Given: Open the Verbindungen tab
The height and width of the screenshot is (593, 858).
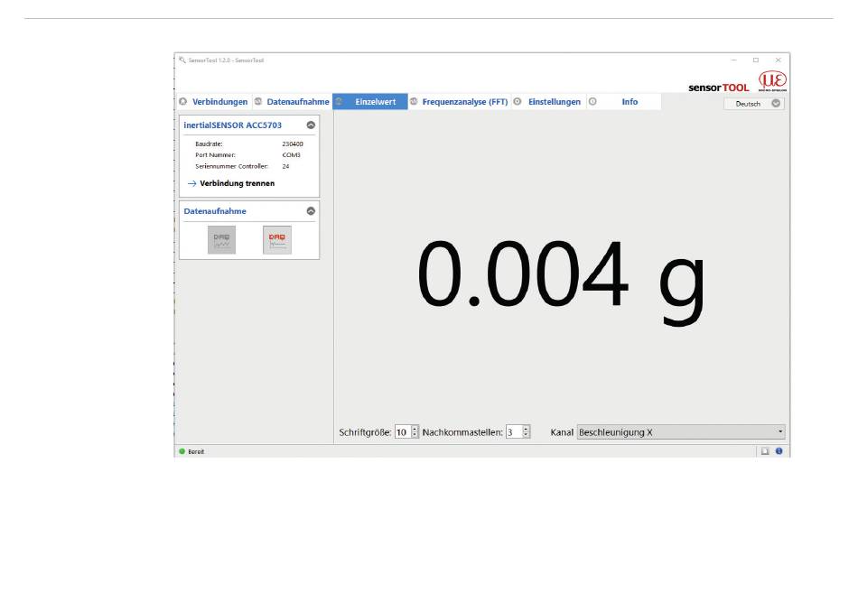Looking at the screenshot, I should coord(213,102).
